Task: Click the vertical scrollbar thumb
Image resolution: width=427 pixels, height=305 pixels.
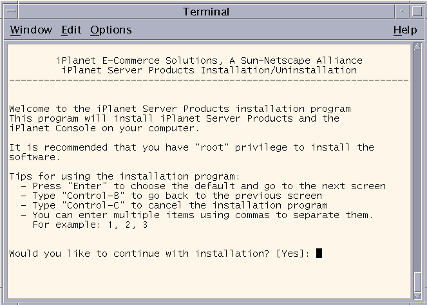Action: click(x=417, y=282)
